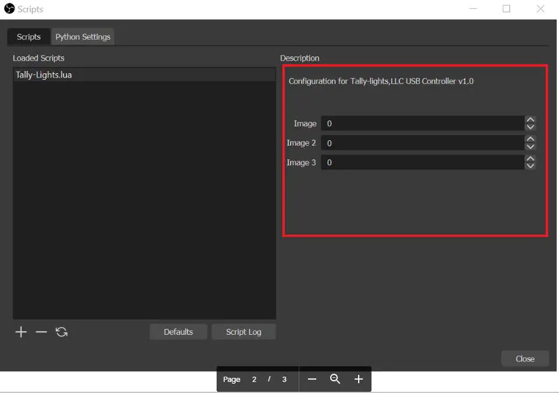Increase Image 2 value with up arrow
This screenshot has width=559, height=393.
(x=530, y=139)
